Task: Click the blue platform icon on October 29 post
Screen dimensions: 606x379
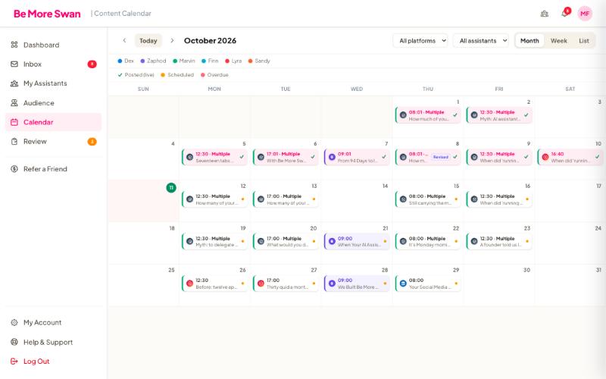Action: point(403,283)
